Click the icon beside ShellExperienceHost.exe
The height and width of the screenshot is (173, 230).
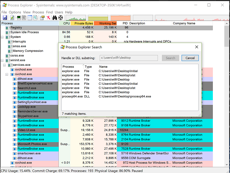pyautogui.click(x=15, y=84)
